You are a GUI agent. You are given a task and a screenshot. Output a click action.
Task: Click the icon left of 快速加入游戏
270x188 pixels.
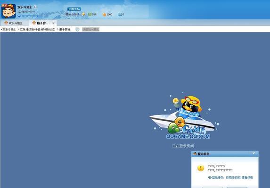pyautogui.click(x=77, y=30)
